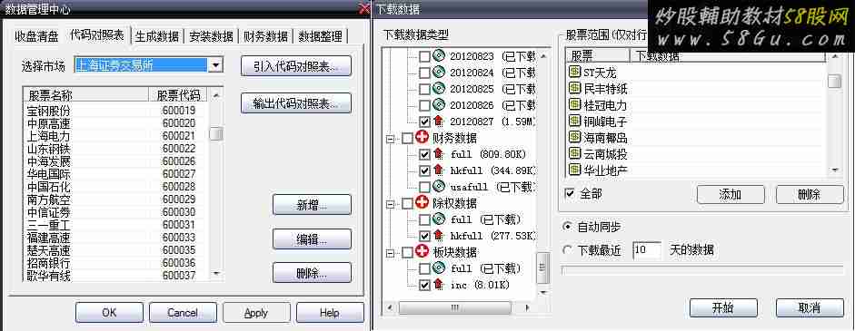Toggle the 财务数据 group checkbox
This screenshot has height=331, width=855.
click(407, 139)
